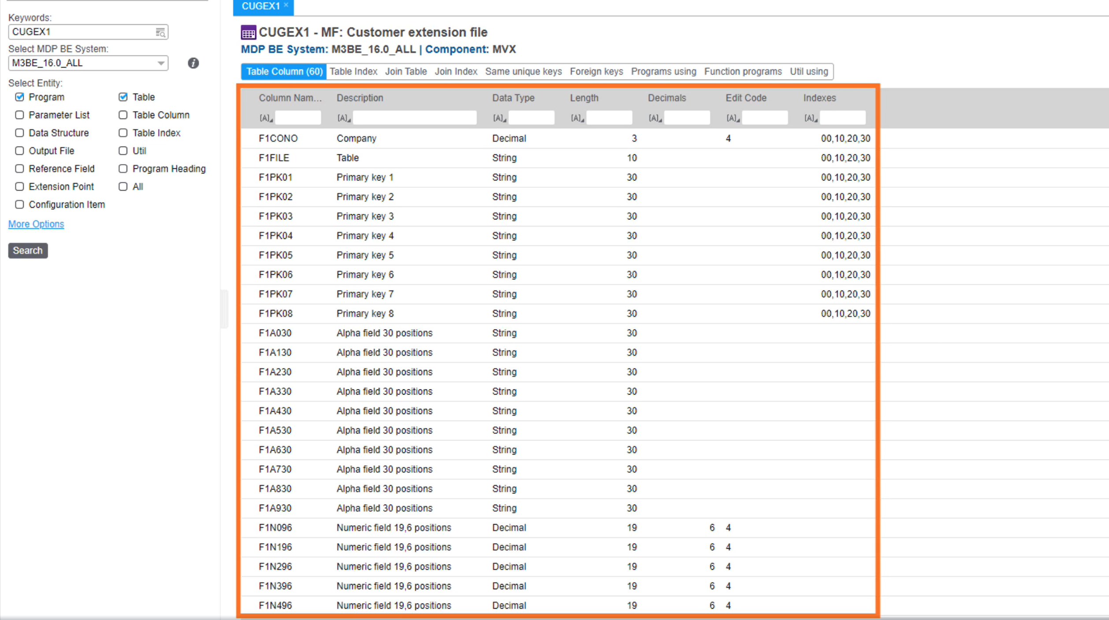This screenshot has height=620, width=1109.
Task: Switch to Programs using tab
Action: [663, 71]
